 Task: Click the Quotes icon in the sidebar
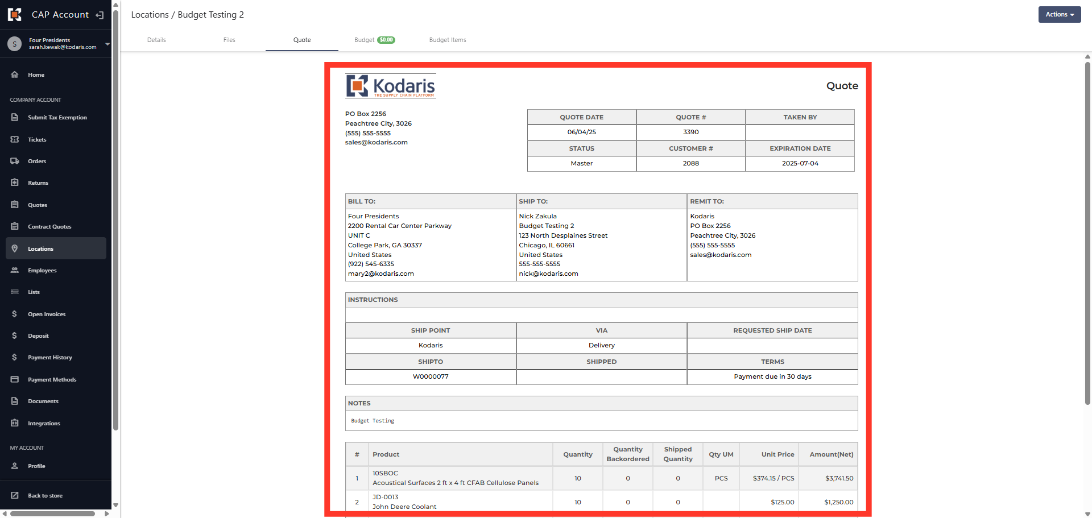pos(15,205)
